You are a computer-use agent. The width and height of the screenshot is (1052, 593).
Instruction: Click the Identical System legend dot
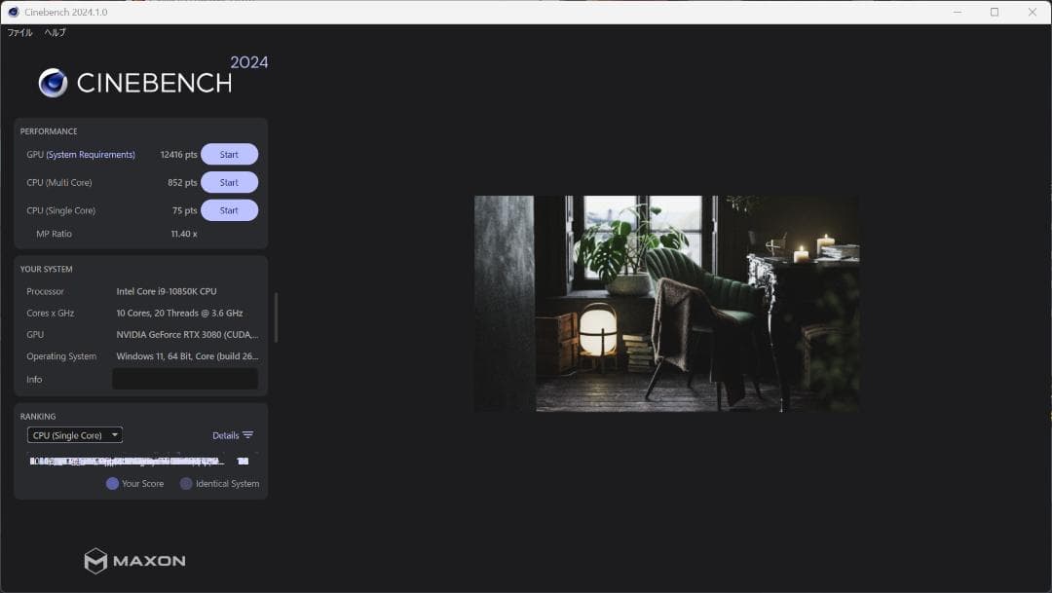point(186,484)
